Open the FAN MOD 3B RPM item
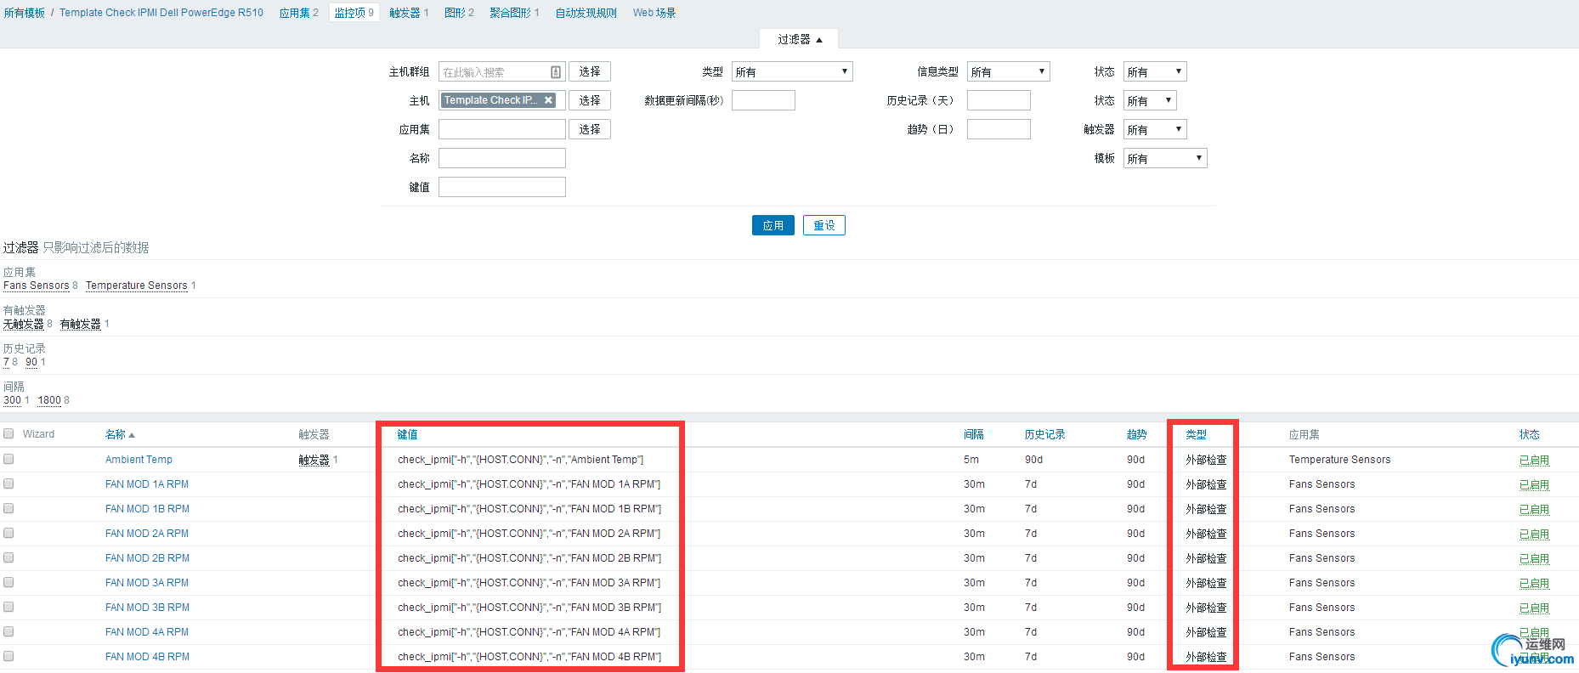The width and height of the screenshot is (1579, 673). [x=147, y=608]
